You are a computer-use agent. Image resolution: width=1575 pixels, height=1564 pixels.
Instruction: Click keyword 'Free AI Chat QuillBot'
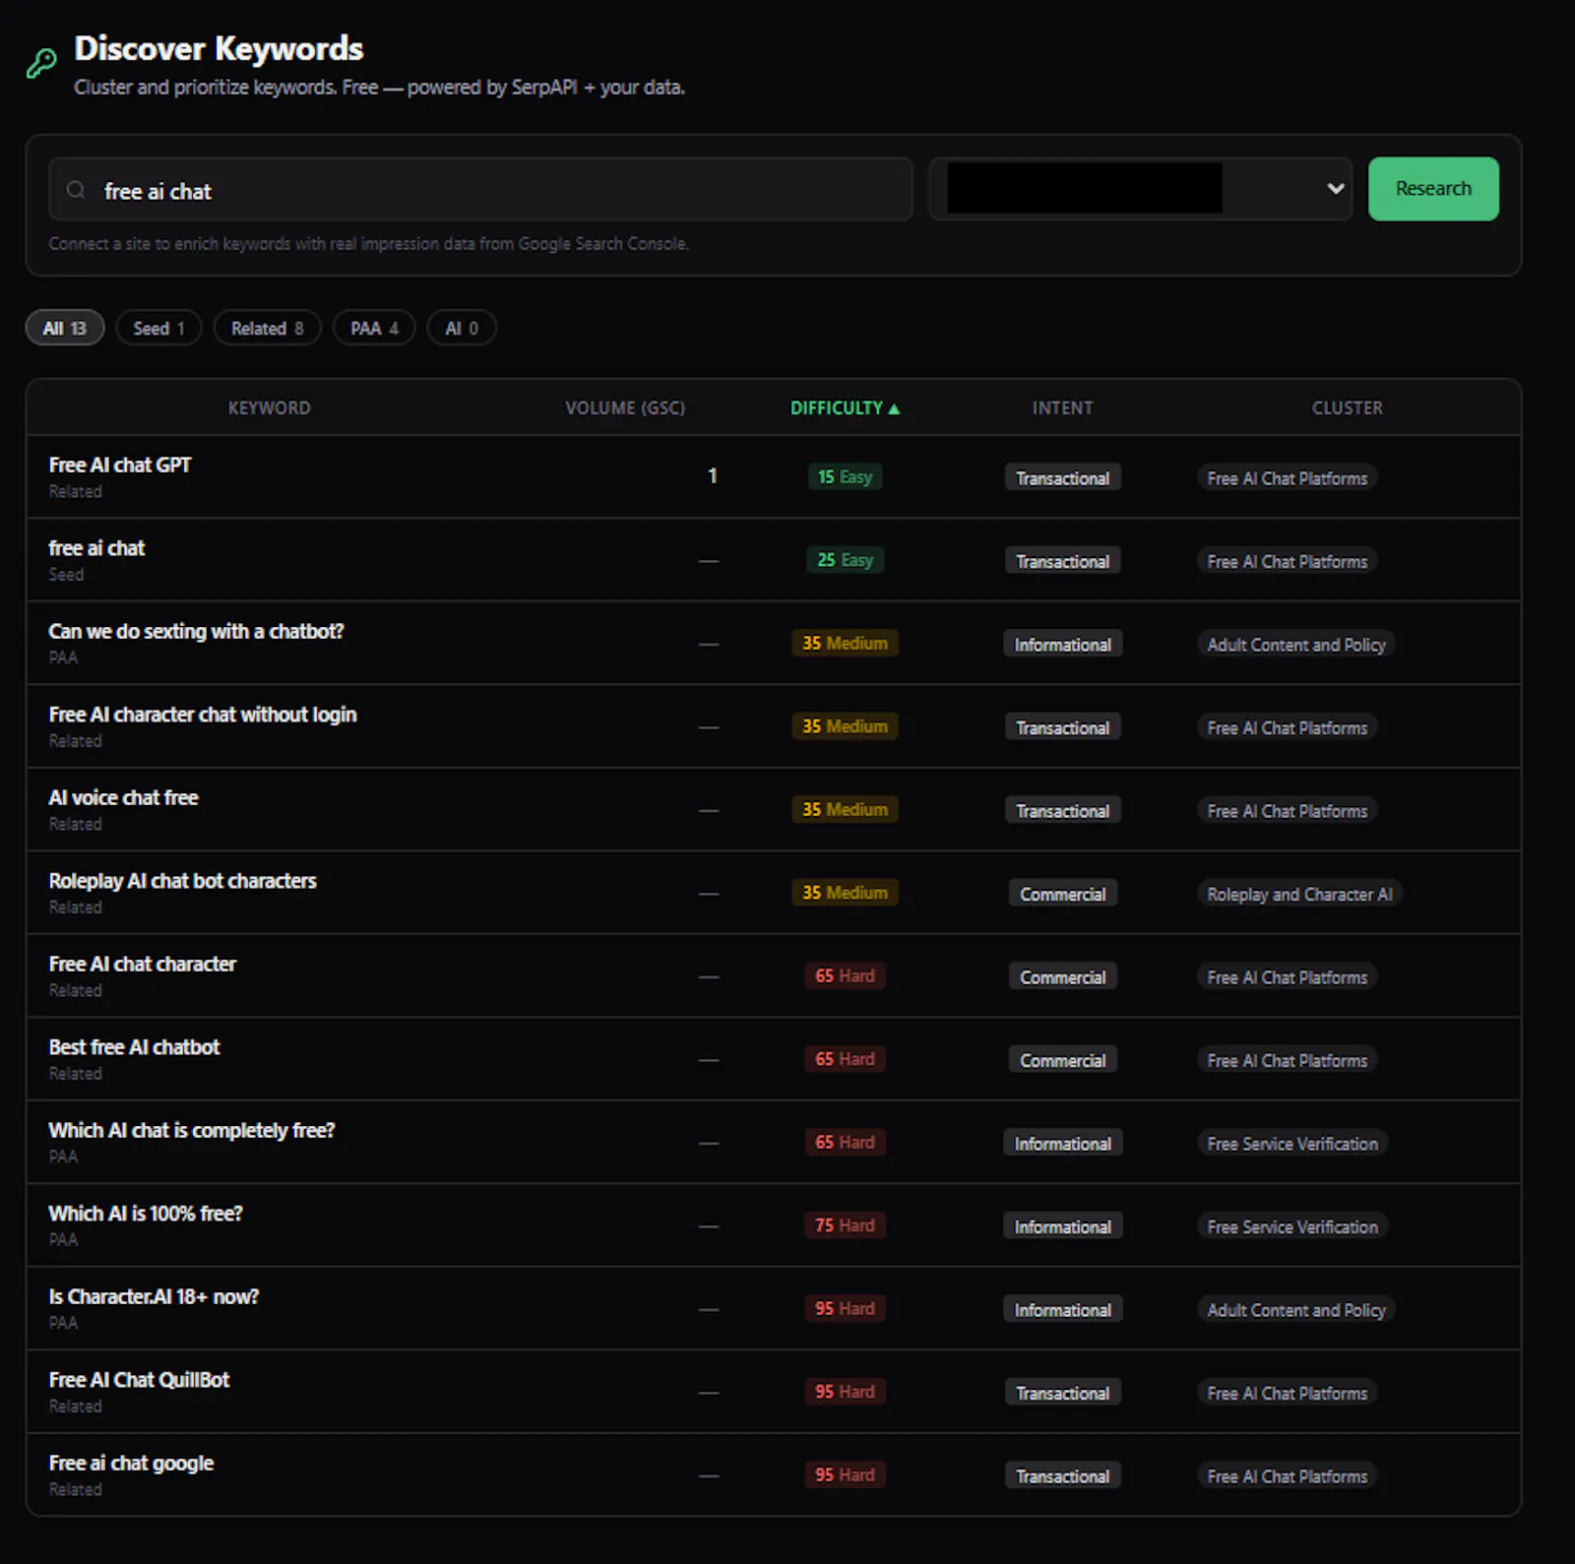pyautogui.click(x=139, y=1380)
